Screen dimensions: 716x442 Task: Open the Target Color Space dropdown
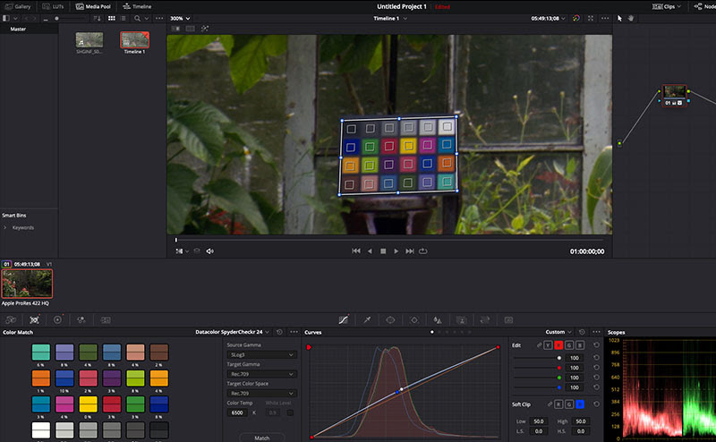261,393
